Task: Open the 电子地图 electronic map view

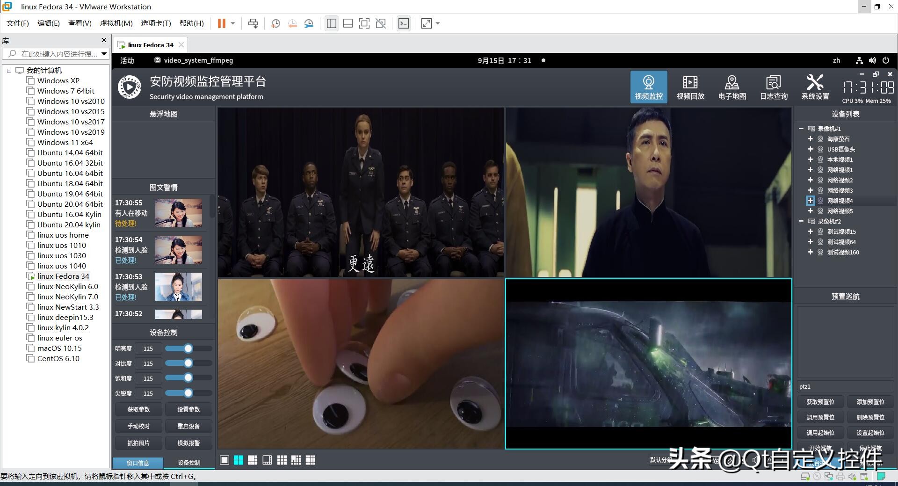Action: pyautogui.click(x=732, y=87)
